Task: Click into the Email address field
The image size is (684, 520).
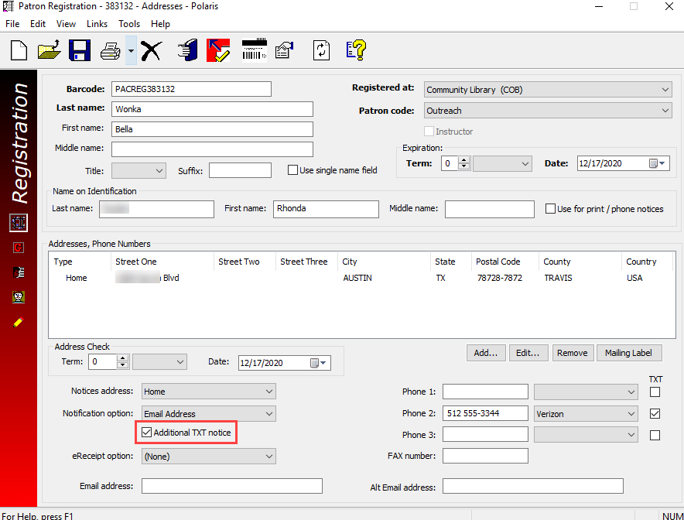Action: coord(231,486)
